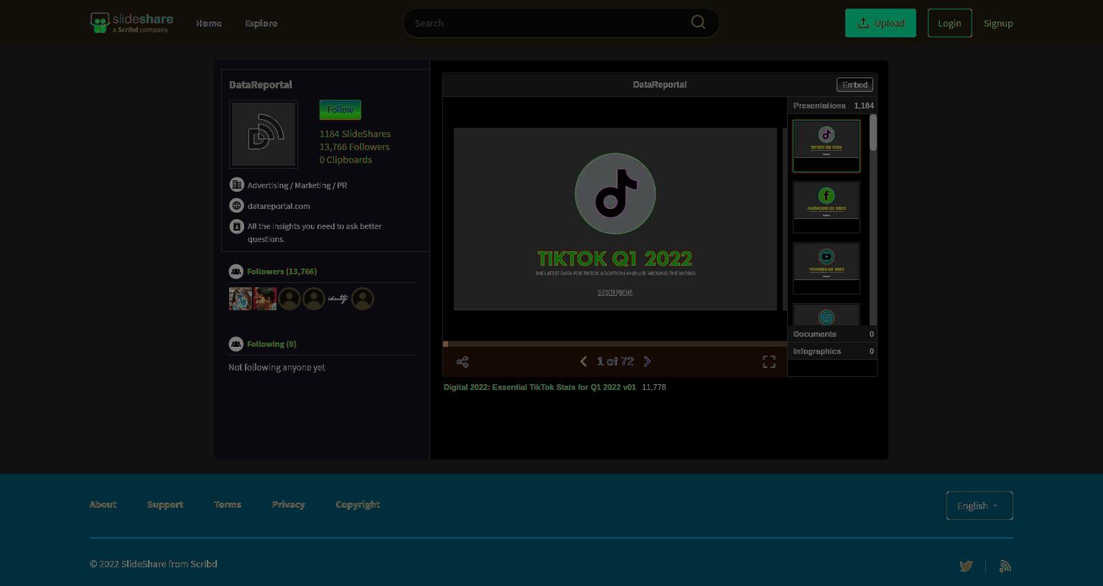Click the about description icon

[x=236, y=226]
